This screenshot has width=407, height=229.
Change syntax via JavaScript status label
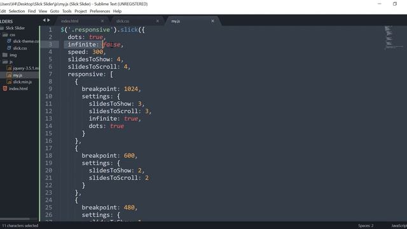pyautogui.click(x=399, y=226)
